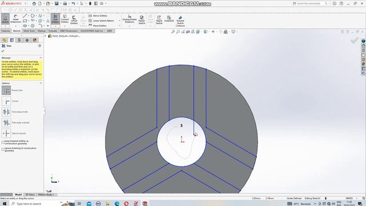Select the Spline sketch tool

coord(40,16)
